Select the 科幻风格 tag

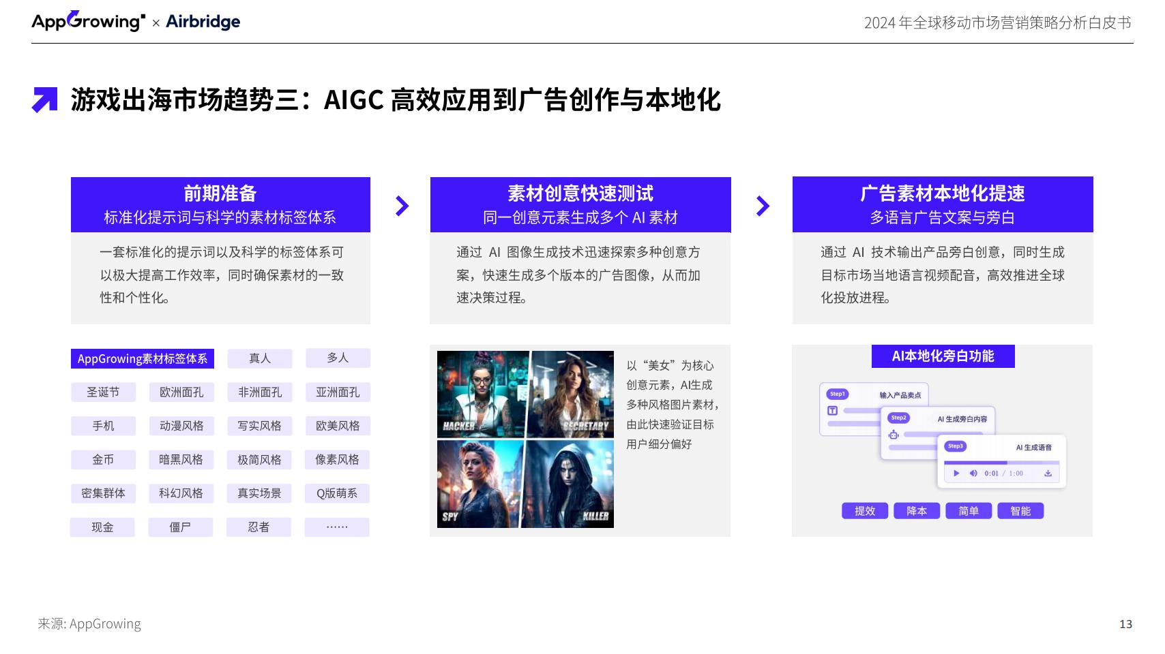(x=181, y=493)
